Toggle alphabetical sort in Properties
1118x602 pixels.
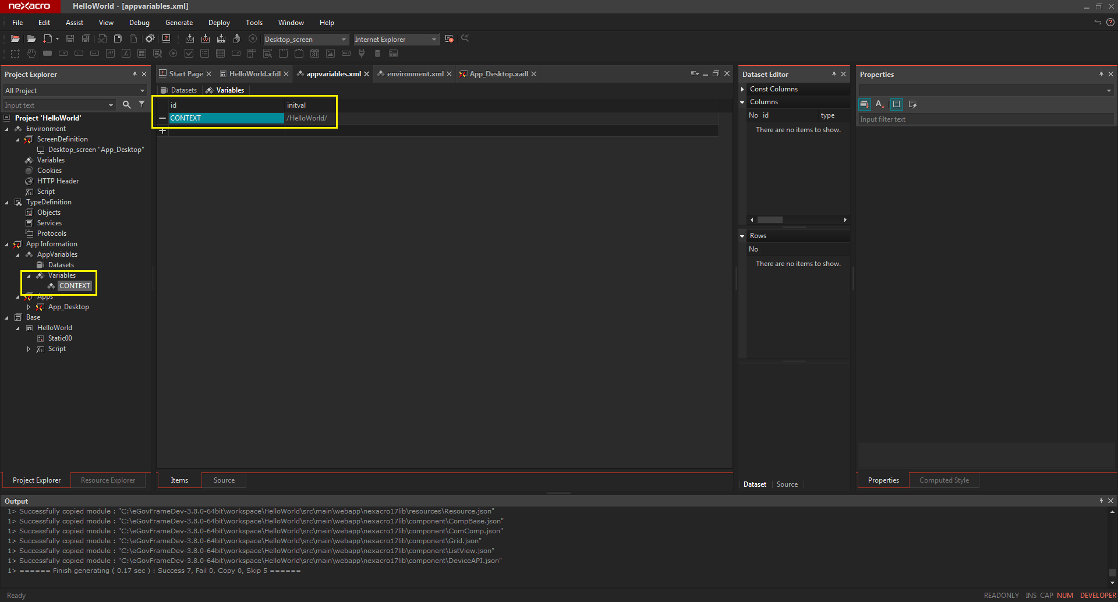(x=880, y=104)
